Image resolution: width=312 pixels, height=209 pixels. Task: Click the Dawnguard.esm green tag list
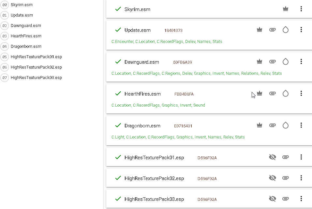coord(197,73)
